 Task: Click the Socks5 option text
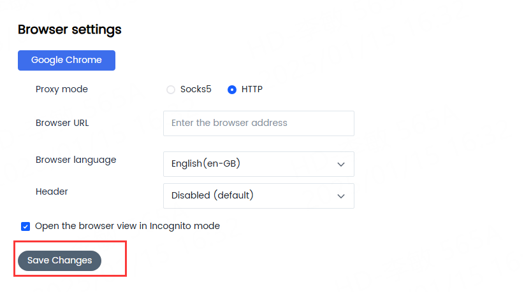[x=196, y=89]
